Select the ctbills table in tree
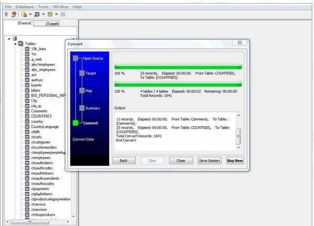This screenshot has width=314, height=226. click(36, 132)
